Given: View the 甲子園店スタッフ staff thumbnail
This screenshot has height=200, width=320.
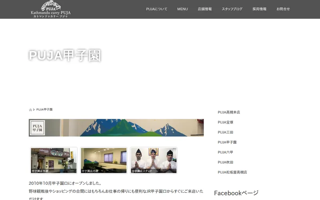Looking at the screenshot, I should tap(154, 160).
